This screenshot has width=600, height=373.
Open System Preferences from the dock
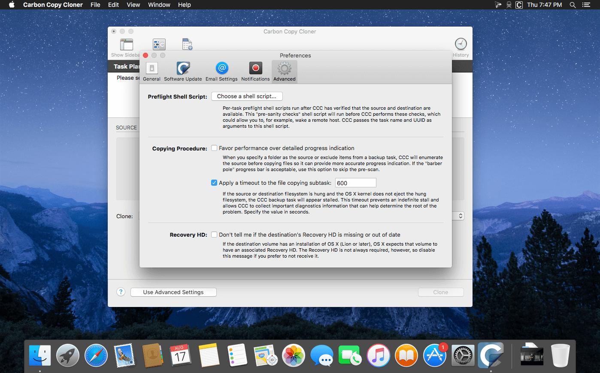pos(463,355)
